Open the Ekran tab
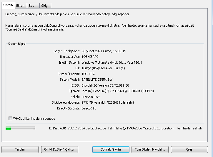The width and height of the screenshot is (213, 157). point(21,6)
